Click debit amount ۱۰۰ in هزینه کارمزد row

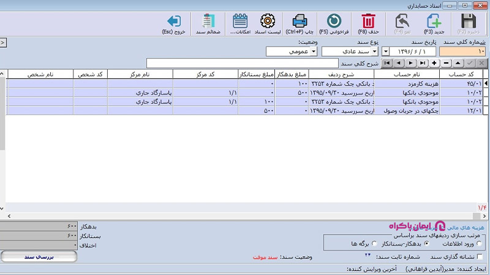(292, 84)
